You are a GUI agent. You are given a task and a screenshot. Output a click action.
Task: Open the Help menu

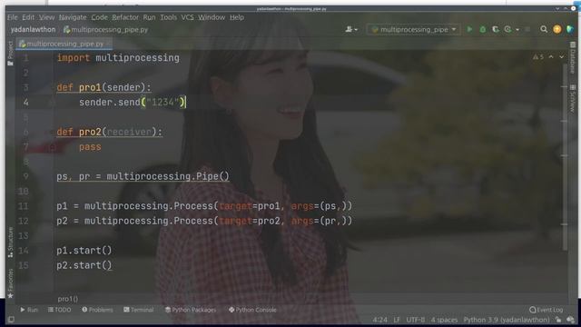237,17
